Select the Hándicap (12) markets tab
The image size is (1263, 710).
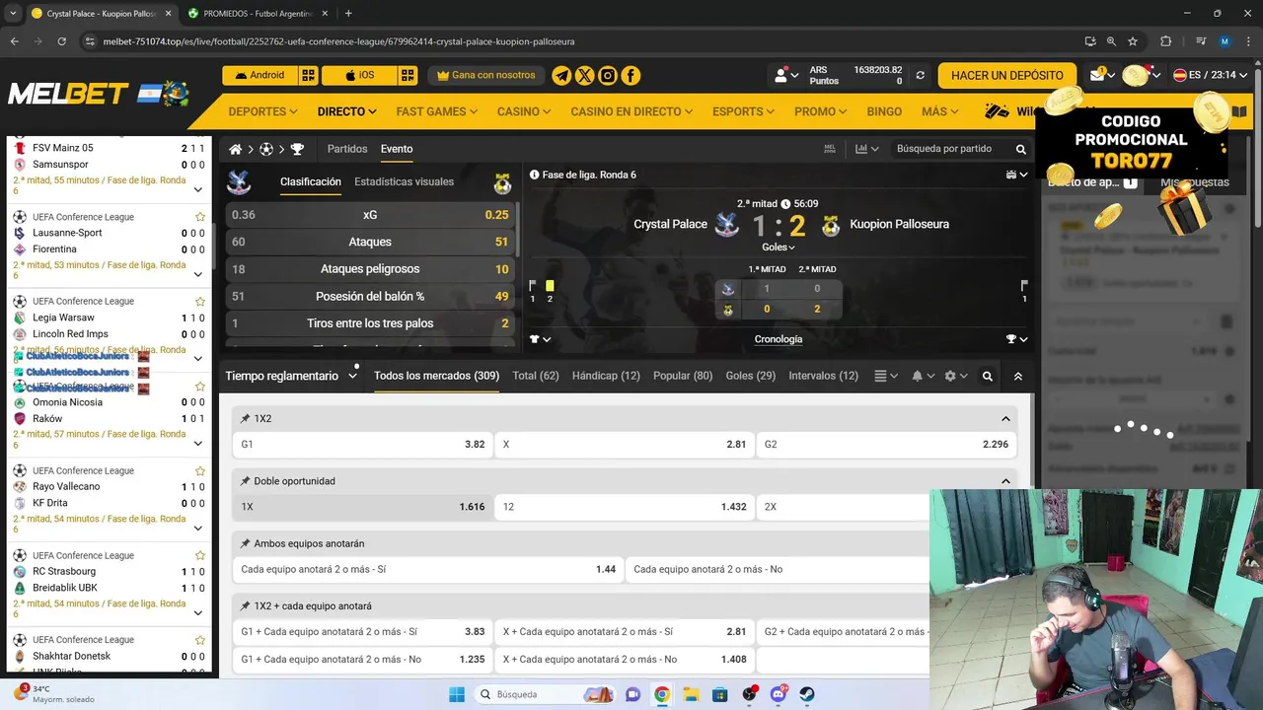[606, 376]
